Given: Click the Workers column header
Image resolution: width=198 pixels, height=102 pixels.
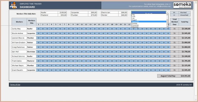Looking at the screenshot, I should [x=19, y=22].
